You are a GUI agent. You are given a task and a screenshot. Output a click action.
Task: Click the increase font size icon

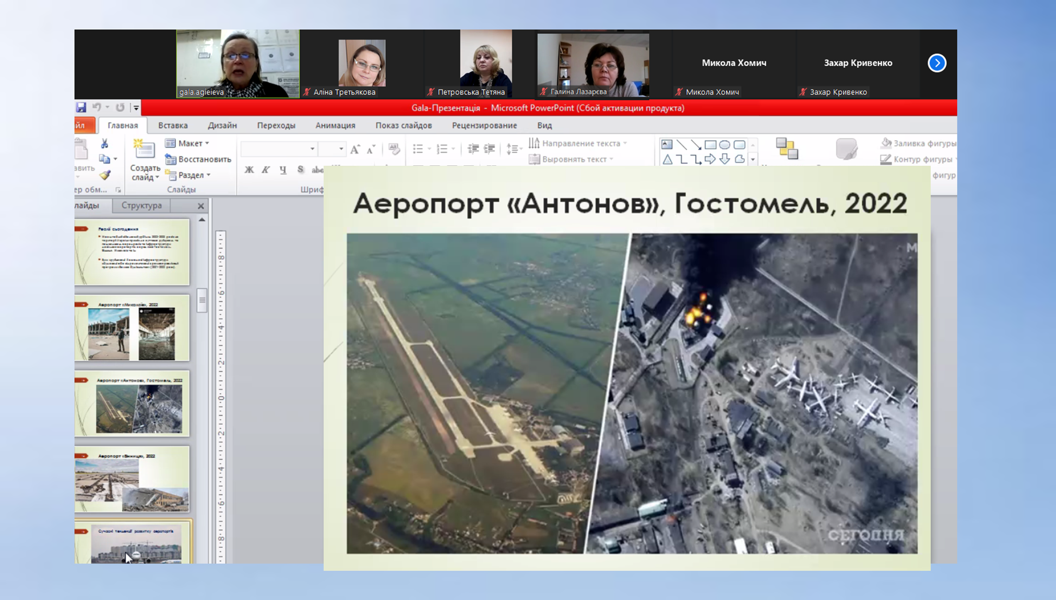tap(355, 150)
